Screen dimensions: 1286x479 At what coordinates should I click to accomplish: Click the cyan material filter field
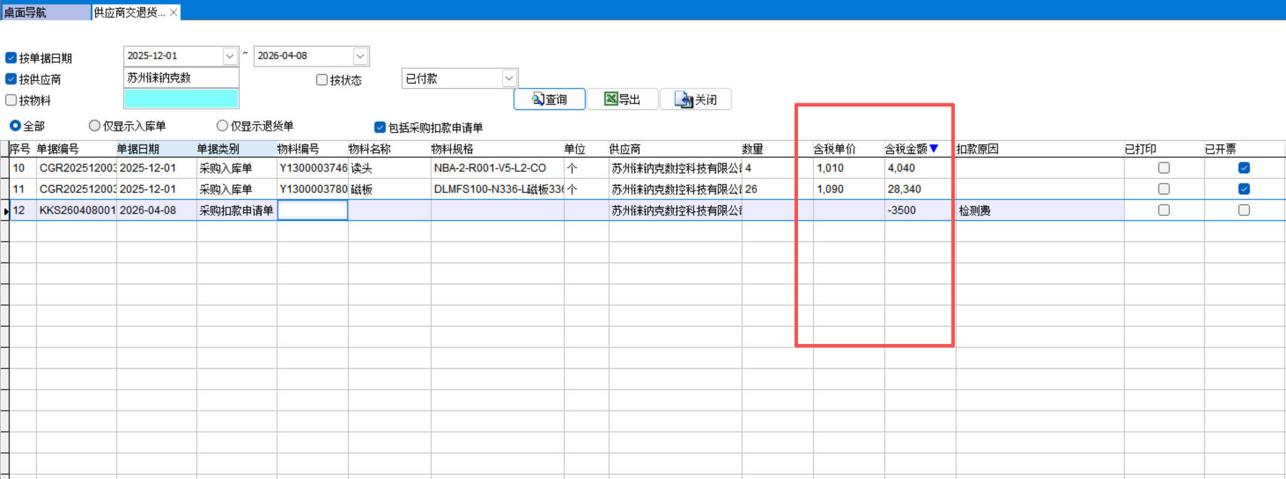point(181,99)
